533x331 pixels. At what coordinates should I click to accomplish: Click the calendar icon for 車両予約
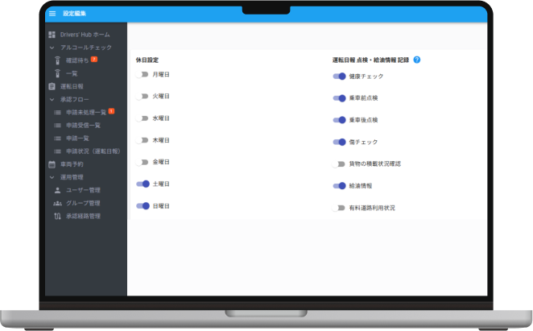point(52,164)
